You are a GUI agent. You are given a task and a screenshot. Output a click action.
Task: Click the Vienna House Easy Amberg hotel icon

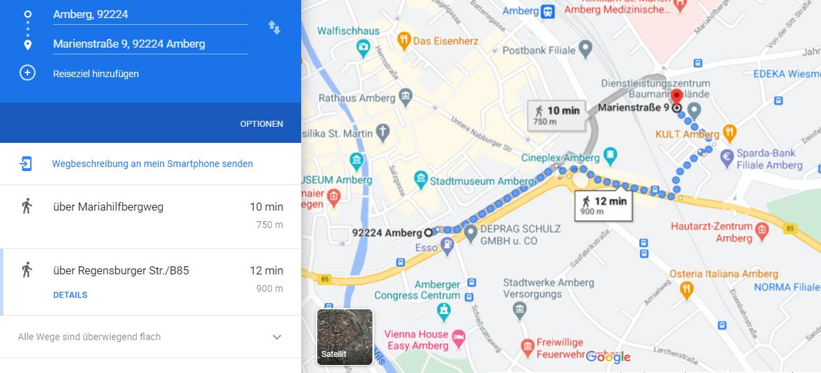click(459, 339)
